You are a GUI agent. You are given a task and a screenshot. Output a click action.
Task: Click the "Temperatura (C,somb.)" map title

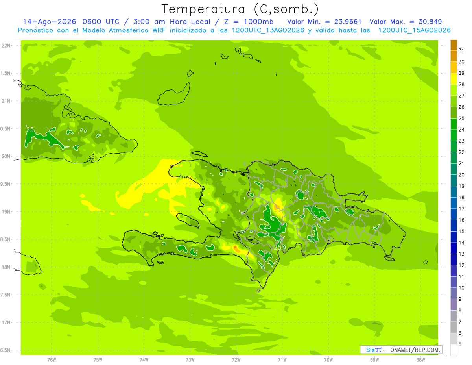pos(240,9)
